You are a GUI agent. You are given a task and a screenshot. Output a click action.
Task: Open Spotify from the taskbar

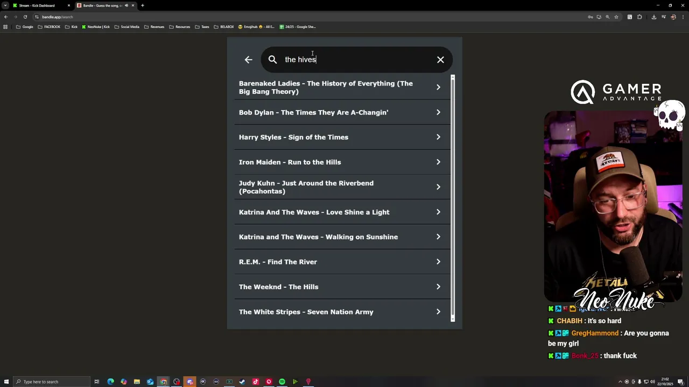coord(282,382)
